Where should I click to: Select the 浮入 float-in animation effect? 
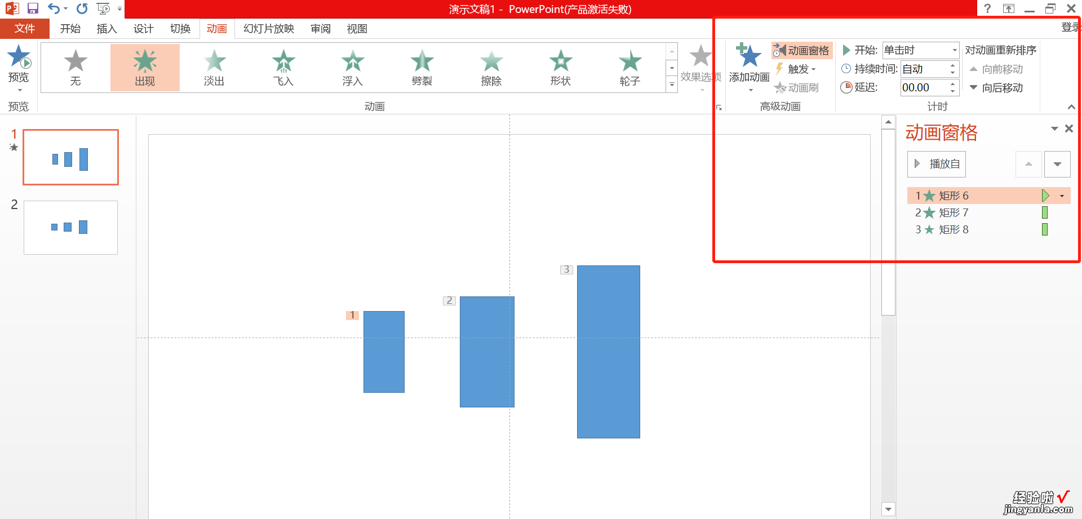pos(353,67)
